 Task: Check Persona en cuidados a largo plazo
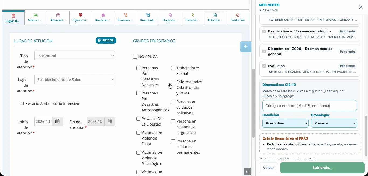(x=173, y=122)
